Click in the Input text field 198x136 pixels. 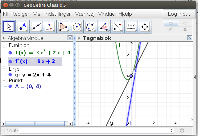96,130
